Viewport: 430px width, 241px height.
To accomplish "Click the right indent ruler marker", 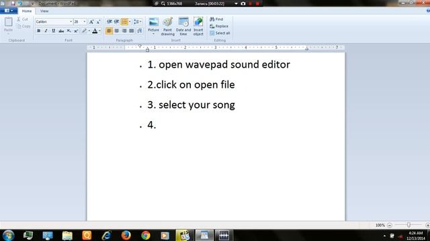I will 307,49.
